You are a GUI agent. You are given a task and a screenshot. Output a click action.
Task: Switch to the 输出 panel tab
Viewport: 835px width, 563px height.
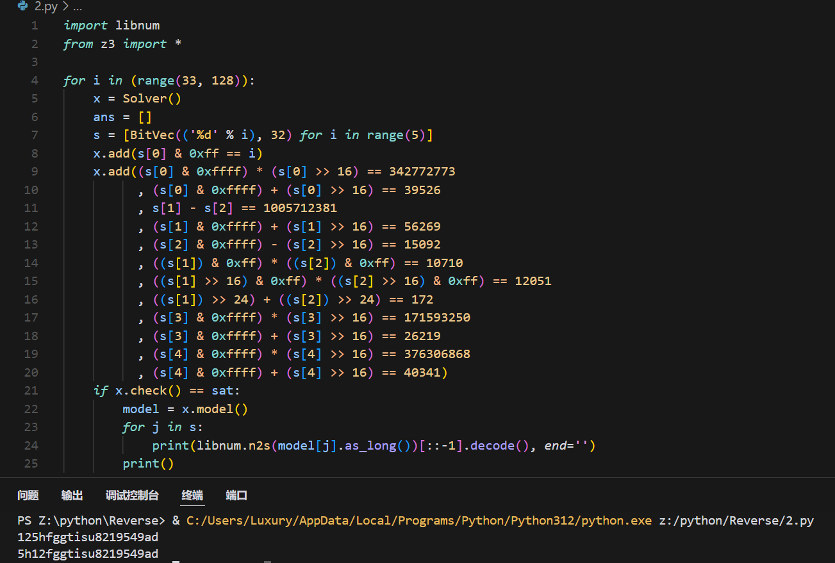point(72,495)
